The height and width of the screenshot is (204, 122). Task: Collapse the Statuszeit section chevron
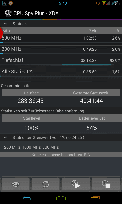(x=5, y=24)
